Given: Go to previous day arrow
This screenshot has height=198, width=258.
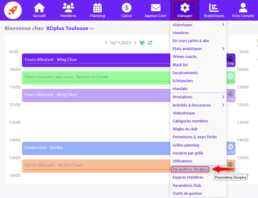Looking at the screenshot, I should 106,43.
